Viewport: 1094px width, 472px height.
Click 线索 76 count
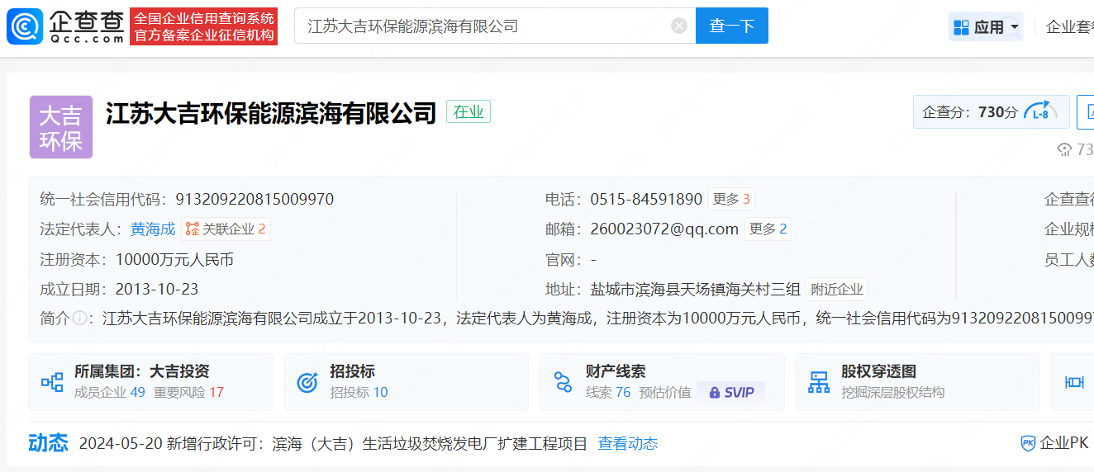point(608,393)
